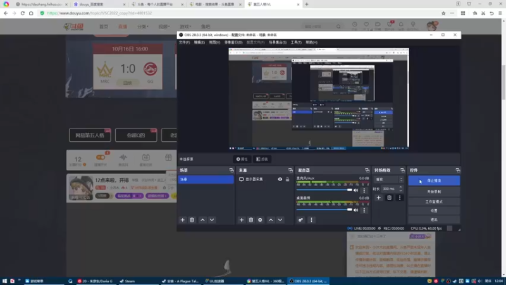Open transition properties three-dot menu
Screen dimensions: 506x285
pyautogui.click(x=400, y=198)
